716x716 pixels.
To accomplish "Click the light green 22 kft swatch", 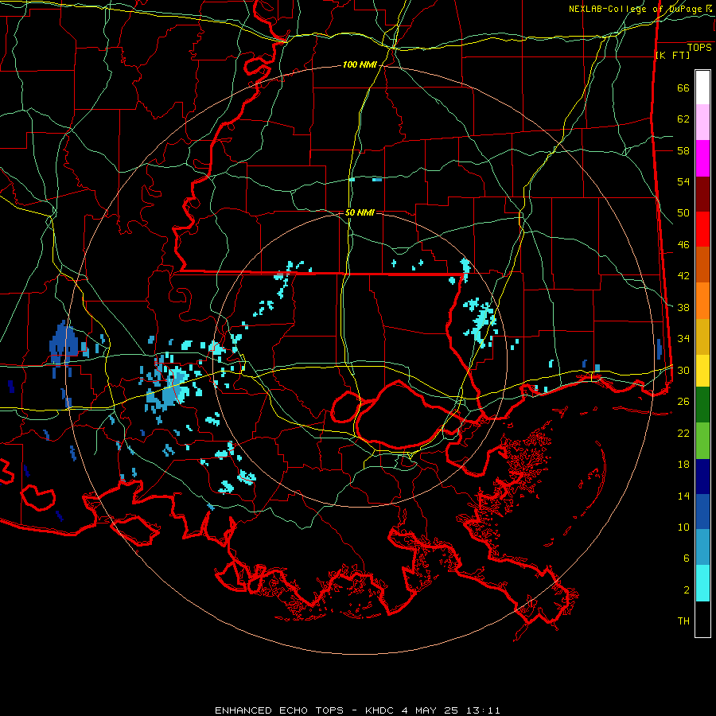I will tap(702, 441).
